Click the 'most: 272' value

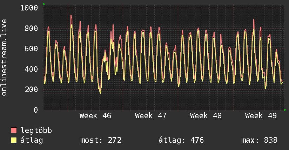point(101,140)
